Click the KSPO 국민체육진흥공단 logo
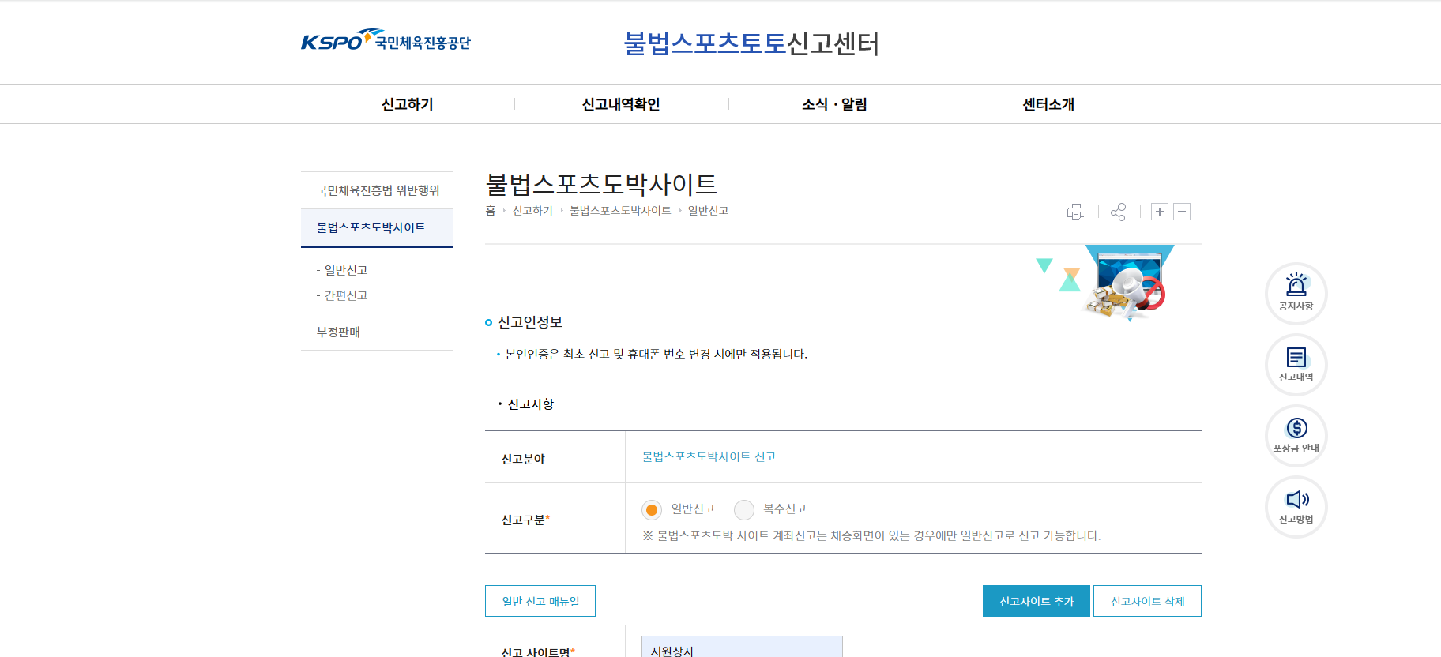This screenshot has height=657, width=1441. coord(386,41)
